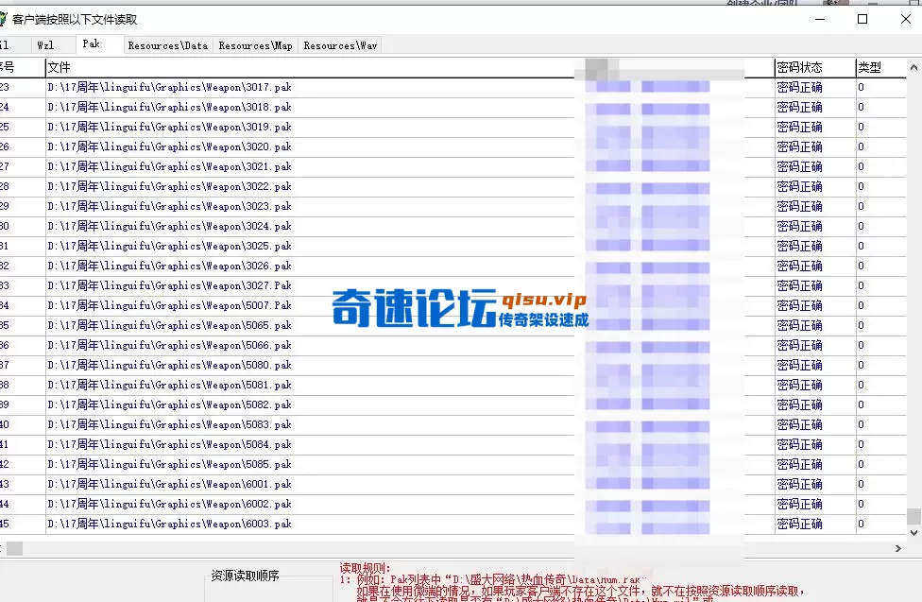Select the Weapon\5083.pak file row
The image size is (922, 602).
(x=452, y=425)
